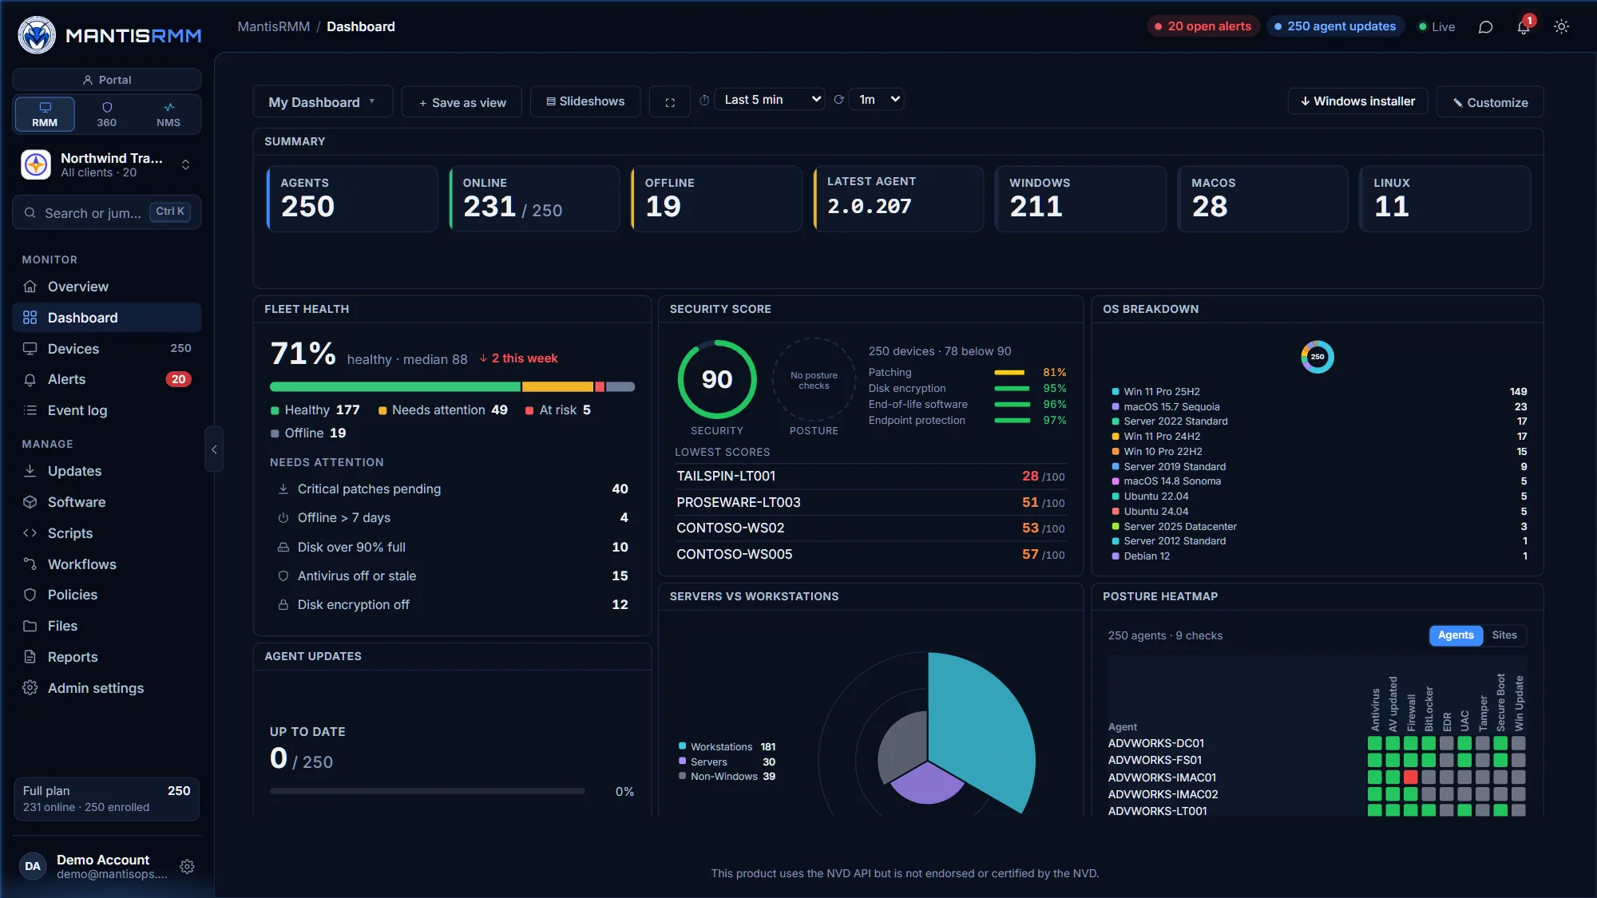Click the 250 agent updates badge
This screenshot has width=1597, height=898.
[x=1336, y=26]
